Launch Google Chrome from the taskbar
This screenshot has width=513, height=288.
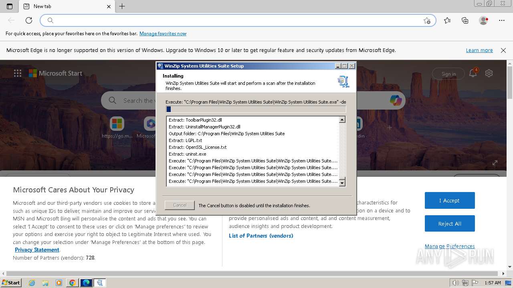[73, 283]
